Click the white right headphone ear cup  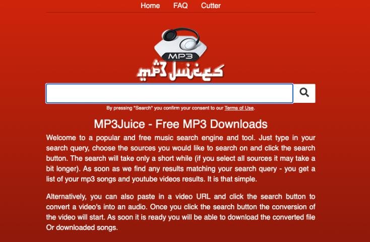click(189, 44)
